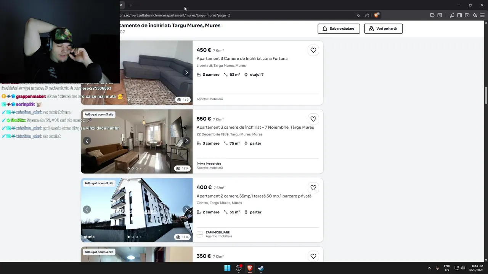Click the microphone icon in the system tray
This screenshot has height=274, width=488.
point(437,268)
